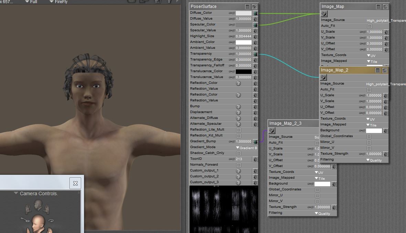Click the Diffuse_Color connector plug icon
Screen dimensions: 406x233
coord(255,13)
